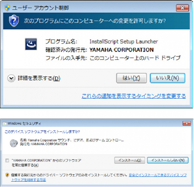Click the 常に信頼する(A) checkbox label
This screenshot has width=194, height=187.
click(47, 163)
